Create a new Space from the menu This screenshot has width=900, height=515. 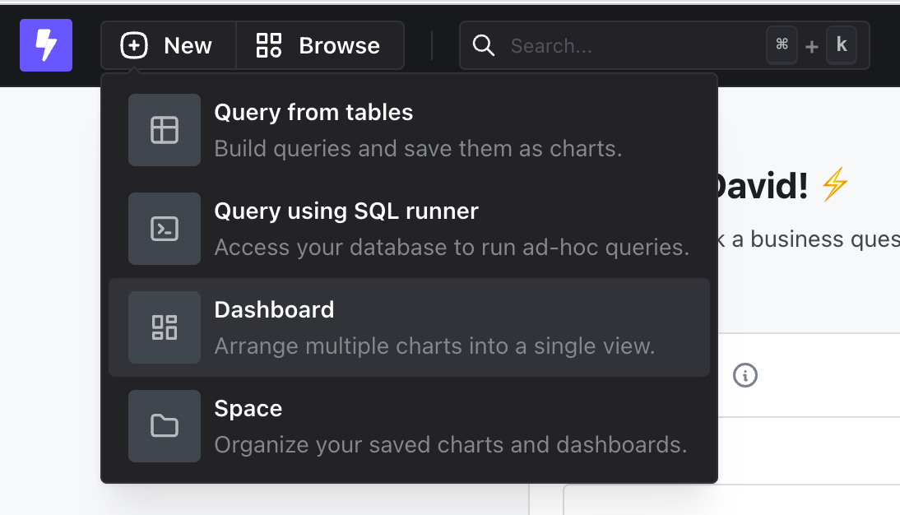tap(248, 409)
